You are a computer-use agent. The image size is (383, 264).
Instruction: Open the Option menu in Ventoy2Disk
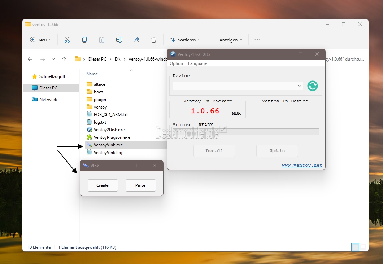[x=177, y=63]
